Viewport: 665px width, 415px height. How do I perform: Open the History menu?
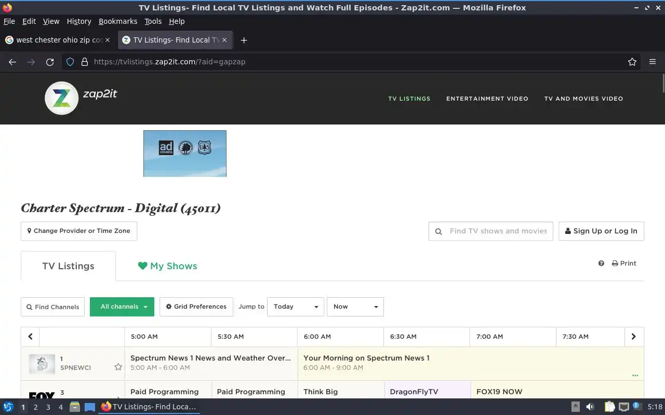[x=79, y=21]
